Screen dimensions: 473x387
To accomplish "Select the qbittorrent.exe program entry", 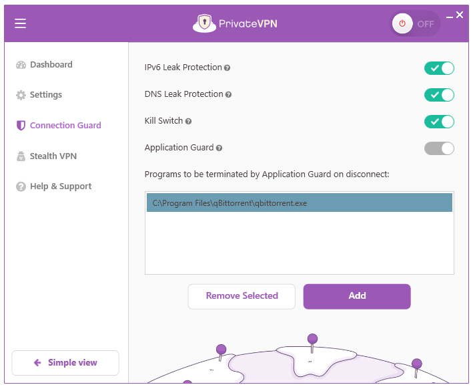I will [x=299, y=203].
